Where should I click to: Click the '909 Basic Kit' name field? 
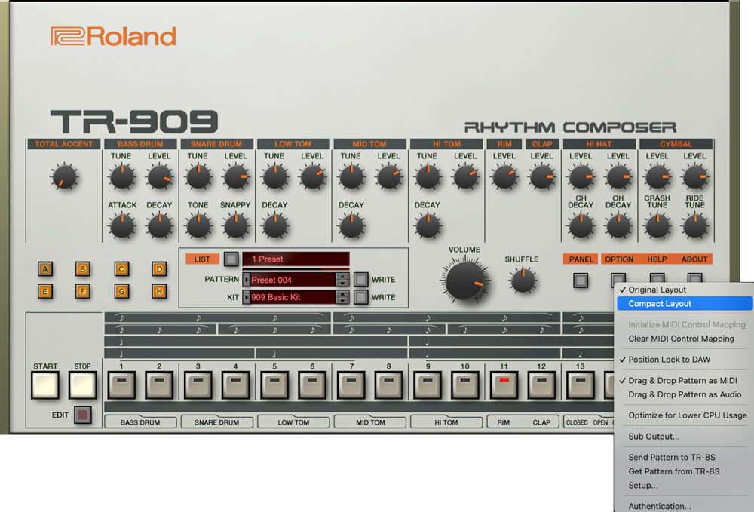pyautogui.click(x=293, y=297)
